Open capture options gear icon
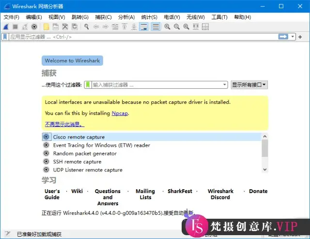The image size is (310, 239). [x=34, y=27]
